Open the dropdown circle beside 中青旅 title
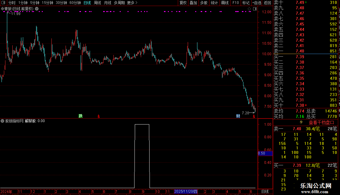The width and height of the screenshot is (340, 195). (x=37, y=9)
